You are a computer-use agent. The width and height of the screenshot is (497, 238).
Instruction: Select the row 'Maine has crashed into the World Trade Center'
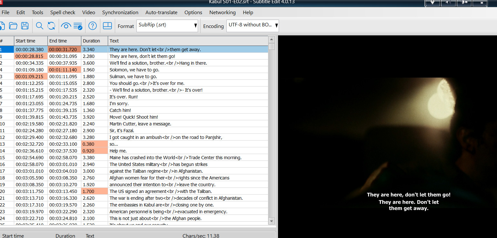click(134, 158)
